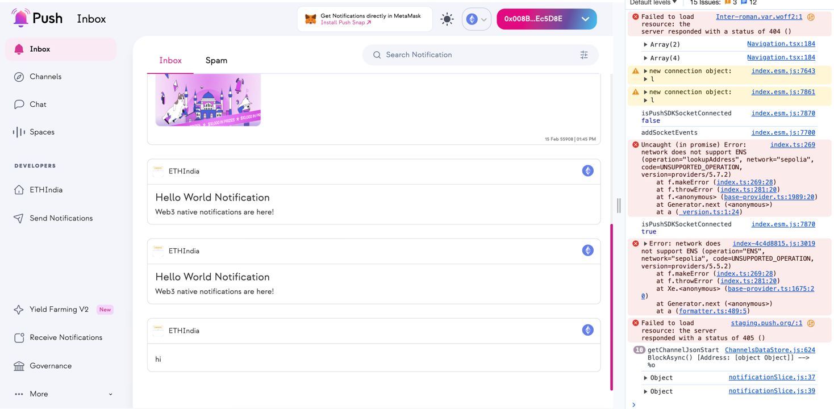This screenshot has width=834, height=409.
Task: Click first Hello World Notification title
Action: 212,197
